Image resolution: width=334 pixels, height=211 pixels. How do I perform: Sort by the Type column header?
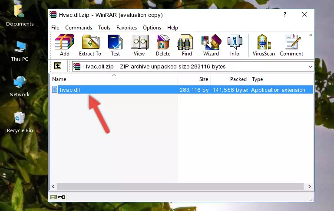(x=281, y=79)
